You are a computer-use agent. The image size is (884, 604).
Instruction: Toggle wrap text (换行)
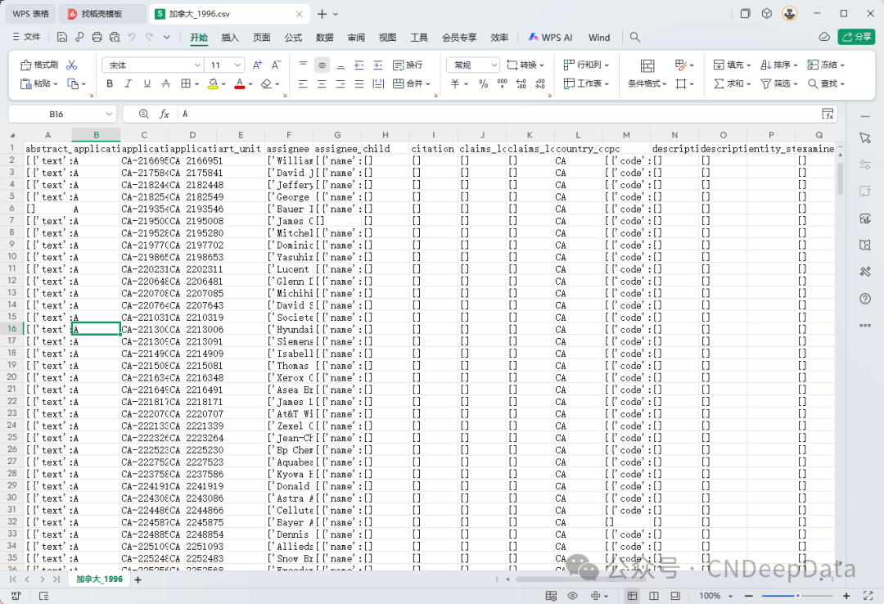click(408, 65)
